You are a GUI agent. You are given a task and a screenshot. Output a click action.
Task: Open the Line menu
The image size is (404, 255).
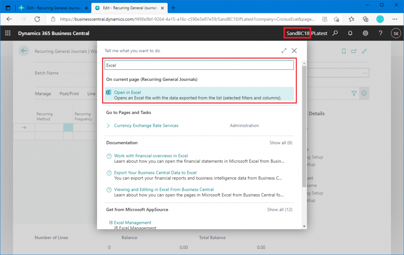91,94
